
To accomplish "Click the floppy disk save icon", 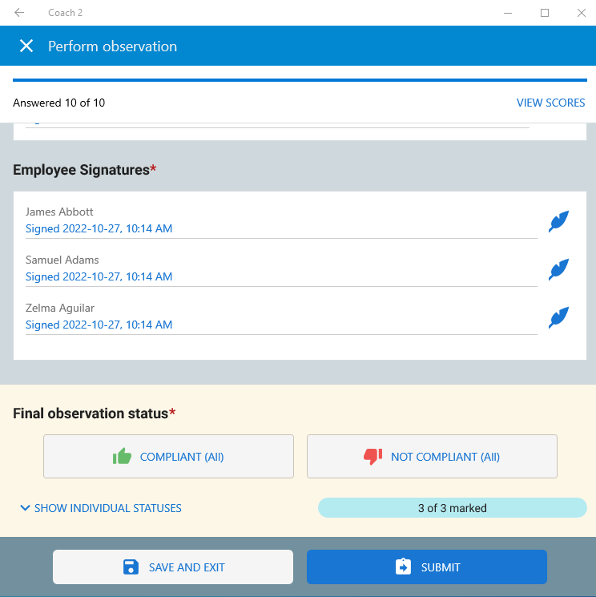I will 131,567.
